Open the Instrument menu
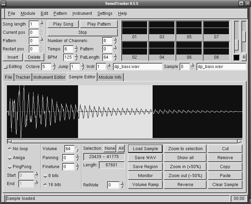Image resolution: width=251 pixels, height=204 pixels. 82,13
